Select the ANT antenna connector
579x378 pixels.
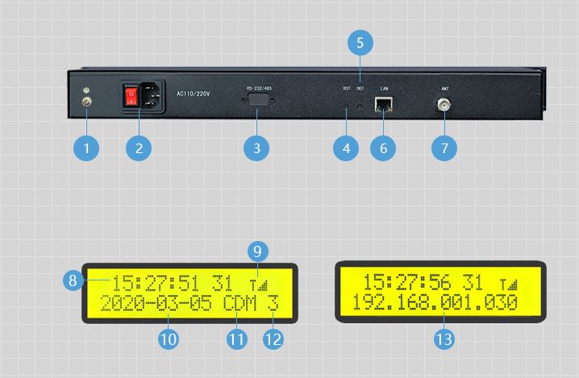pos(444,105)
